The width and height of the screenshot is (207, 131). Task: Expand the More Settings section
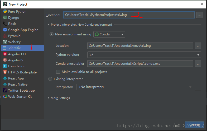click(49, 98)
